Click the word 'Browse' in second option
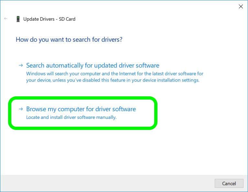The width and height of the screenshot is (248, 192). 36,109
